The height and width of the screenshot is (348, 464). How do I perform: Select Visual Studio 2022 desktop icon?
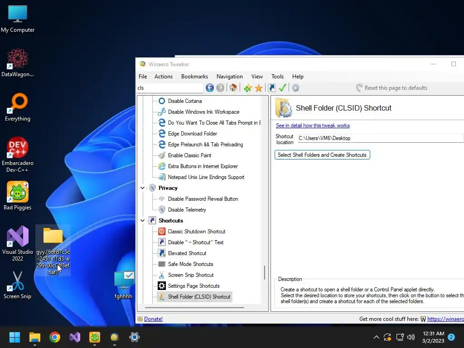[x=18, y=243]
